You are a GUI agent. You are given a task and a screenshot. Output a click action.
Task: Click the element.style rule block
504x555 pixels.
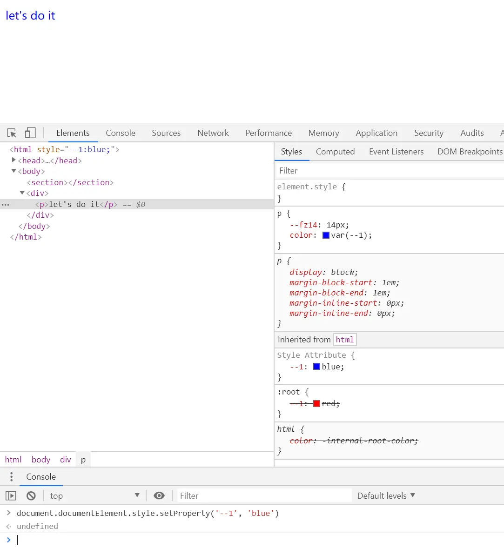tap(390, 193)
